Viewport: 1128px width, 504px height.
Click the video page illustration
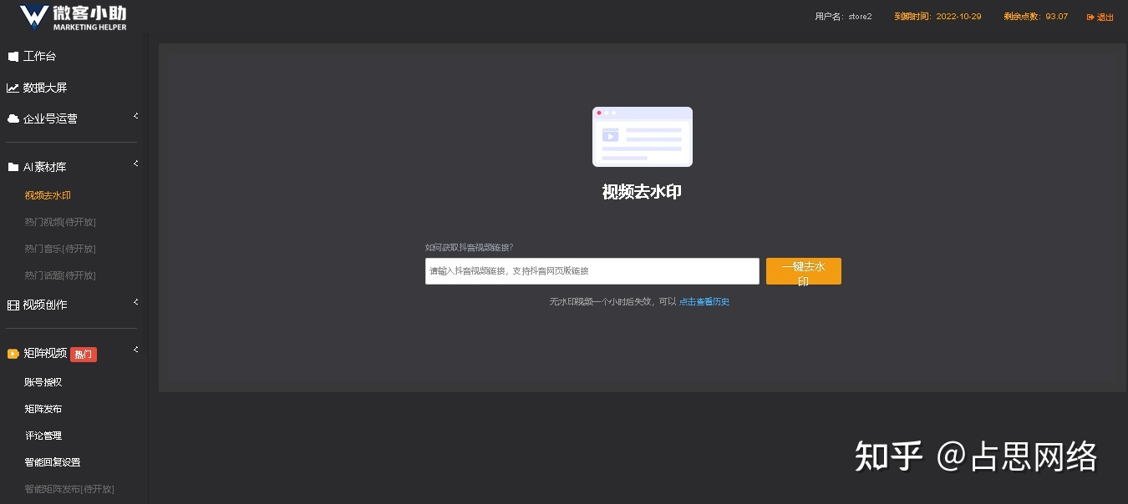pos(642,137)
